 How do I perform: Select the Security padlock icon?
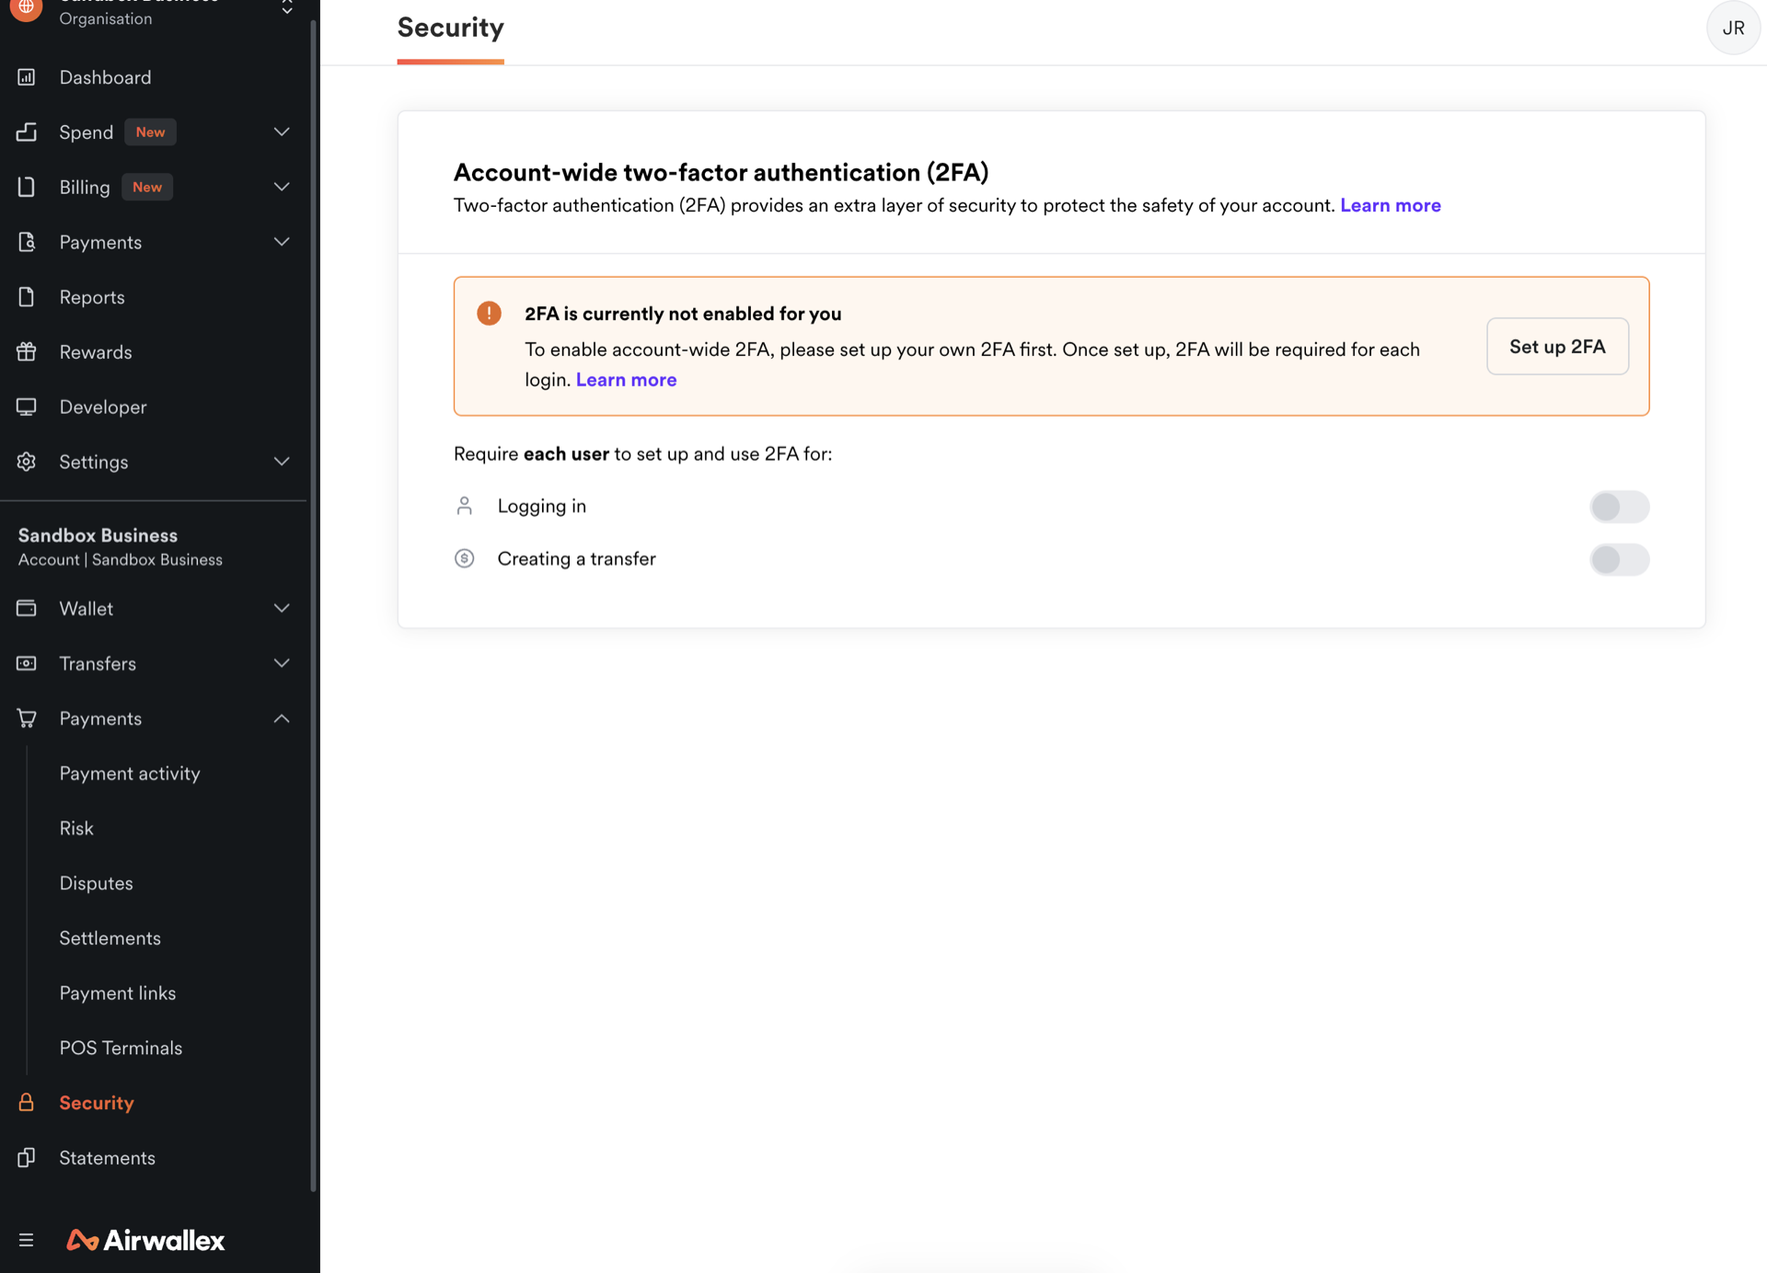tap(26, 1102)
